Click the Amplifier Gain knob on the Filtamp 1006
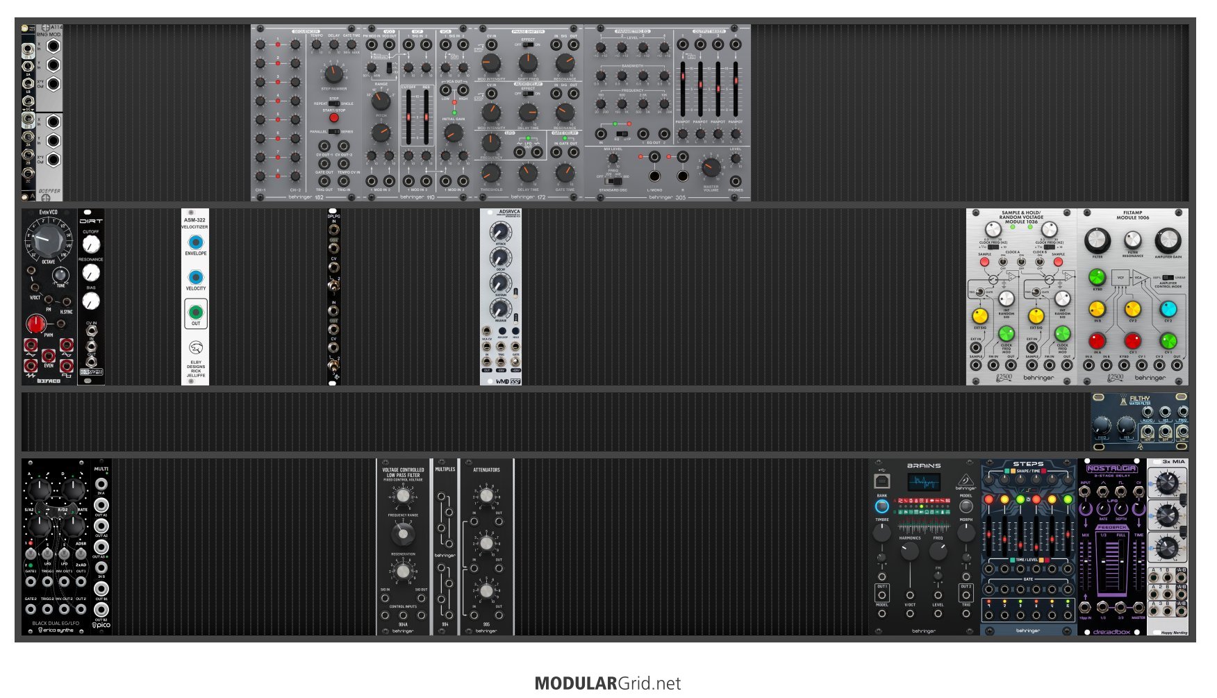Screen dimensions: 1217x698 point(1168,241)
